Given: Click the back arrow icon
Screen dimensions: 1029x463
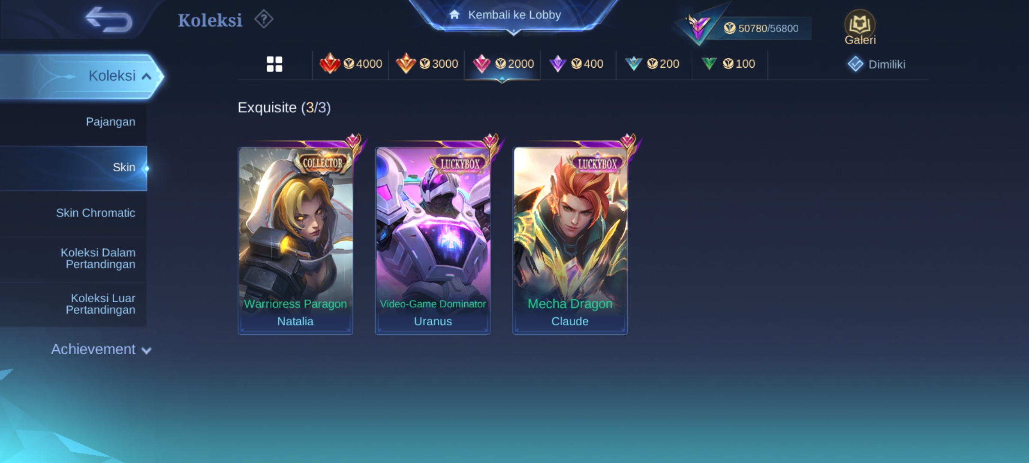Looking at the screenshot, I should point(109,20).
